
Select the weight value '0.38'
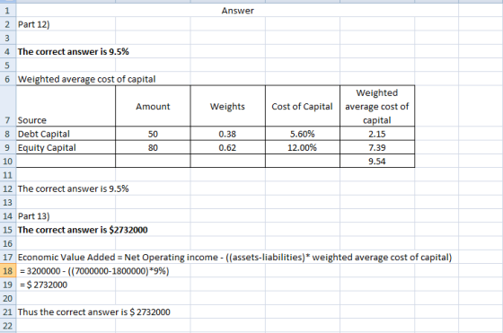[x=227, y=134]
